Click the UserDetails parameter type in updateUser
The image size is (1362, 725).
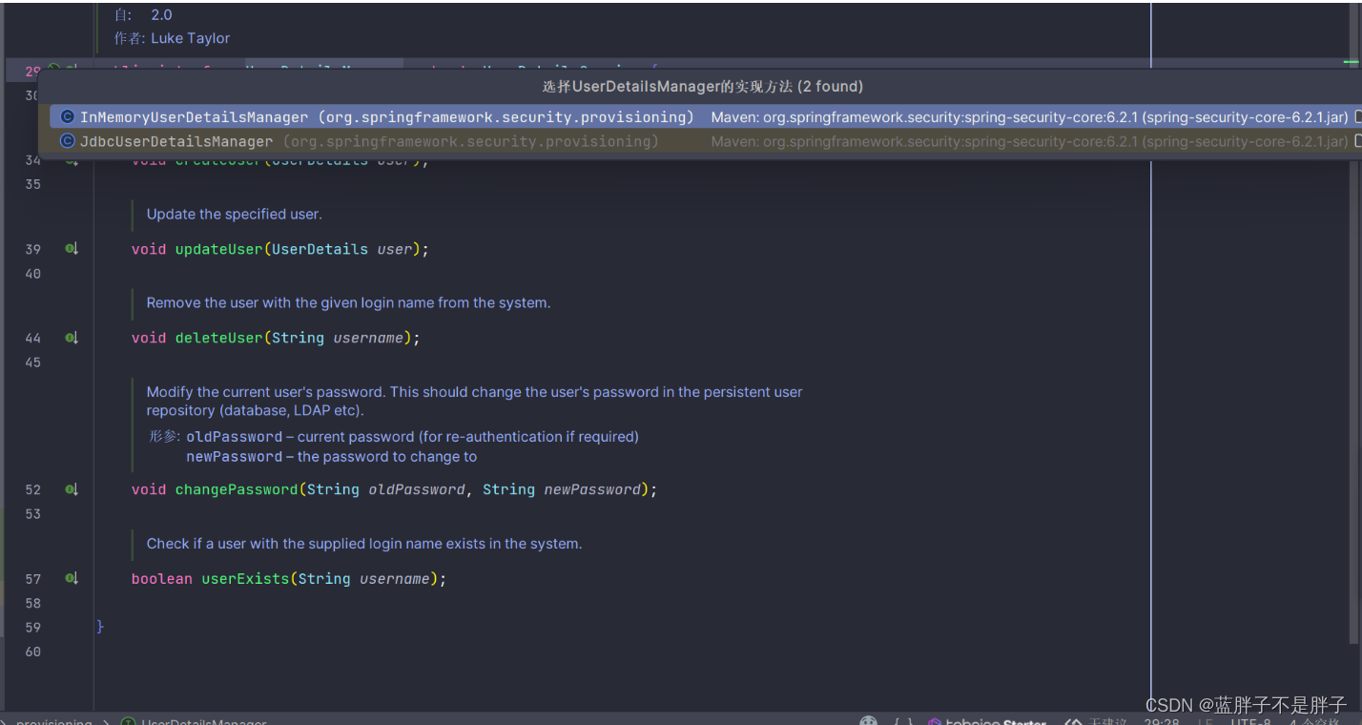point(320,249)
